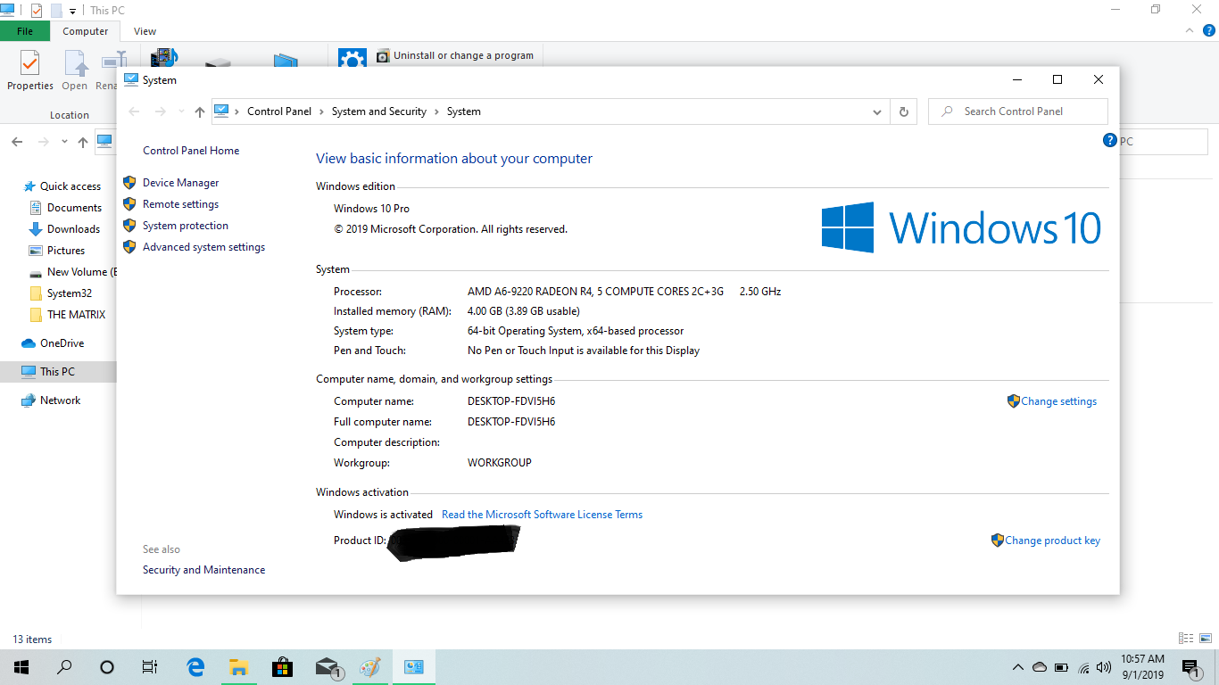Click Access media icon in This PC ribbon
Viewport: 1219px width, 685px height.
tap(164, 57)
